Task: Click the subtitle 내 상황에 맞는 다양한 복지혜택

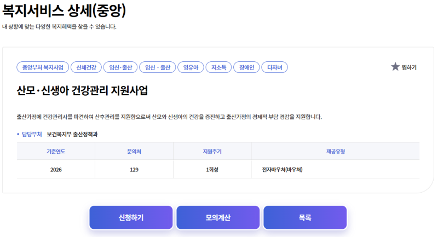Action: [59, 27]
